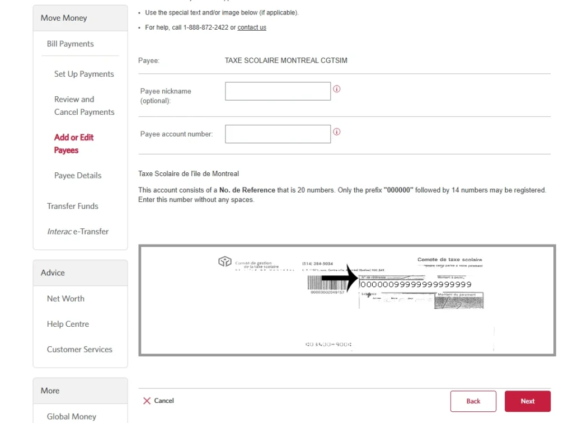This screenshot has height=423, width=573.
Task: Click the red X Cancel icon
Action: click(x=147, y=401)
